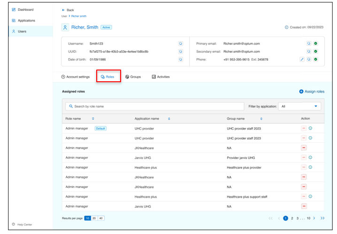Open the Account settings tab
The image size is (337, 234).
[76, 77]
